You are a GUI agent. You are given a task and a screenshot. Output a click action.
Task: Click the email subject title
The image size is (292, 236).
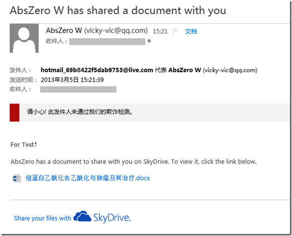(118, 11)
